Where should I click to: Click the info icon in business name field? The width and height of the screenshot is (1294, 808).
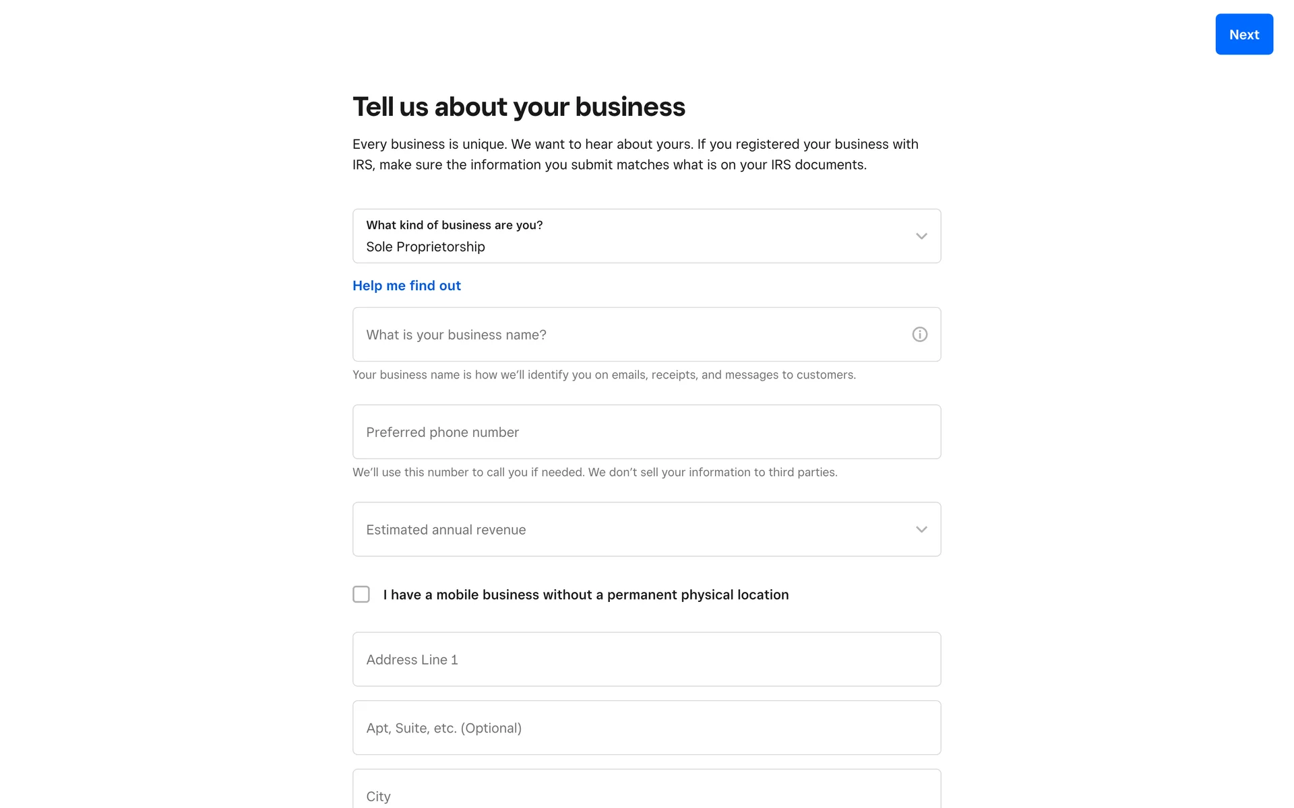919,335
